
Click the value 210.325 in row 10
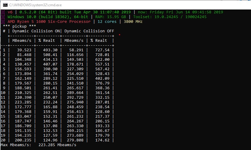tap(23, 93)
